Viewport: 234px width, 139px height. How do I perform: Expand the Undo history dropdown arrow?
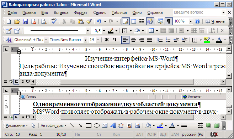tap(105, 21)
